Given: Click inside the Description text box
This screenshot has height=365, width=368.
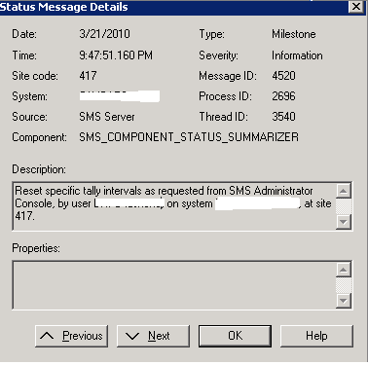Looking at the screenshot, I should pos(173,206).
